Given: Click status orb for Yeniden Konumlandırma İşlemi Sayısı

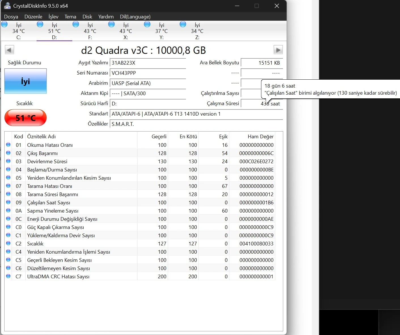Looking at the screenshot, I should pos(8,252).
